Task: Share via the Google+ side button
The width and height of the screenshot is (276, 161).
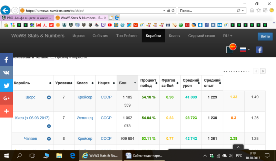Action: coord(6,98)
